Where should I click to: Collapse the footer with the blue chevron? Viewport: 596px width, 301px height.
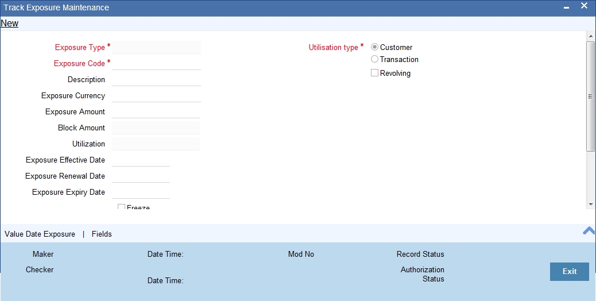pos(589,231)
